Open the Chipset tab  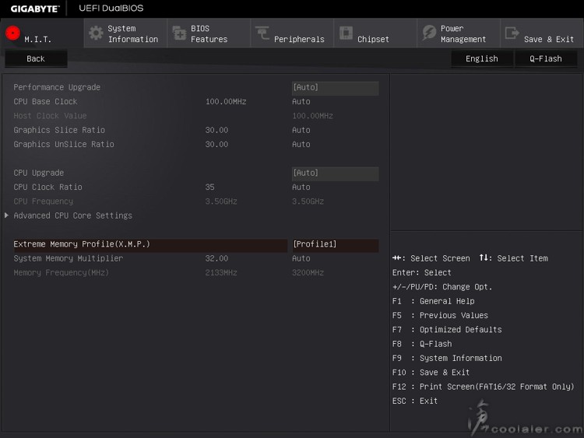point(375,33)
